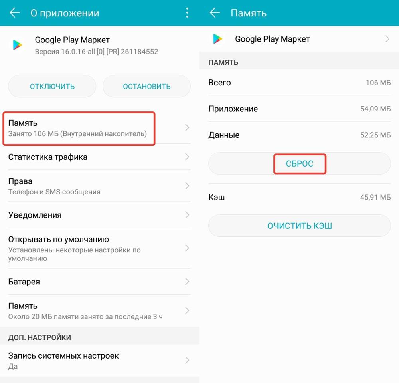Open Статистика трафика item
The height and width of the screenshot is (383, 399).
[96, 157]
